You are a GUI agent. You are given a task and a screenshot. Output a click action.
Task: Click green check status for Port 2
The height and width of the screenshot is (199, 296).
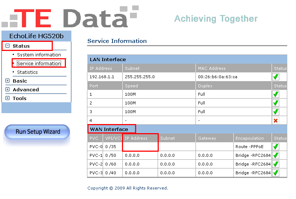tap(276, 103)
